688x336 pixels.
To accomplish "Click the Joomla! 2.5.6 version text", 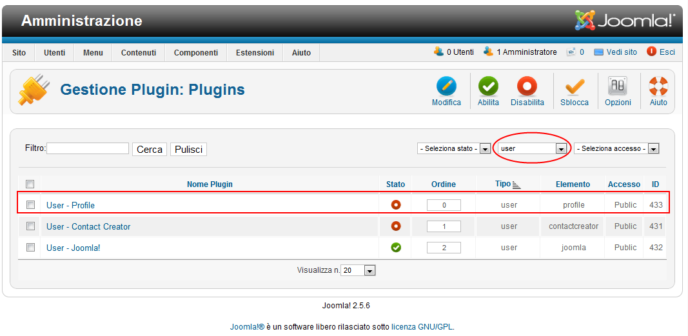I will tap(346, 306).
